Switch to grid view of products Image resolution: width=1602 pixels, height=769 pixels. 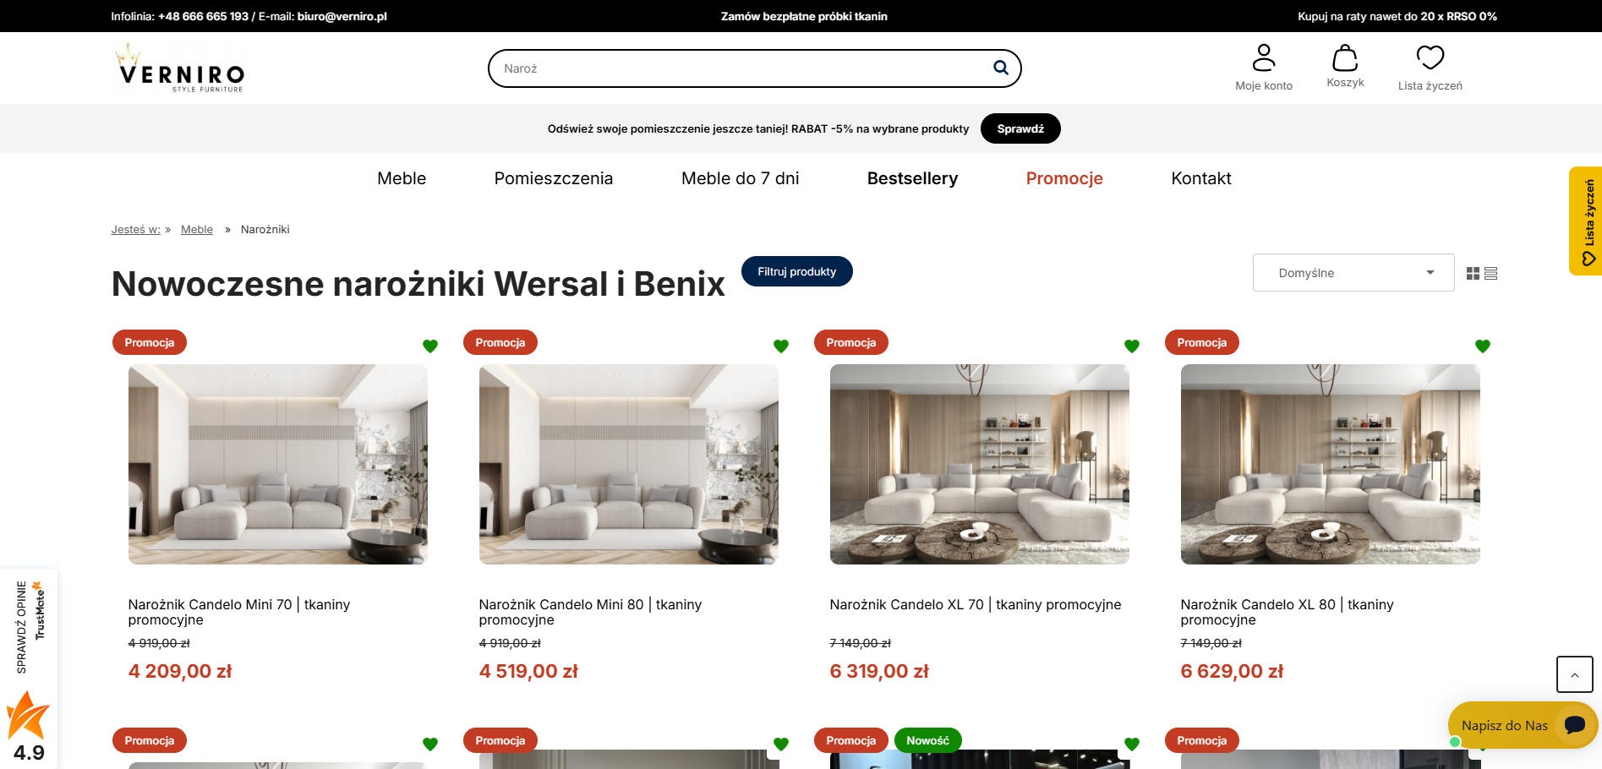click(x=1473, y=272)
